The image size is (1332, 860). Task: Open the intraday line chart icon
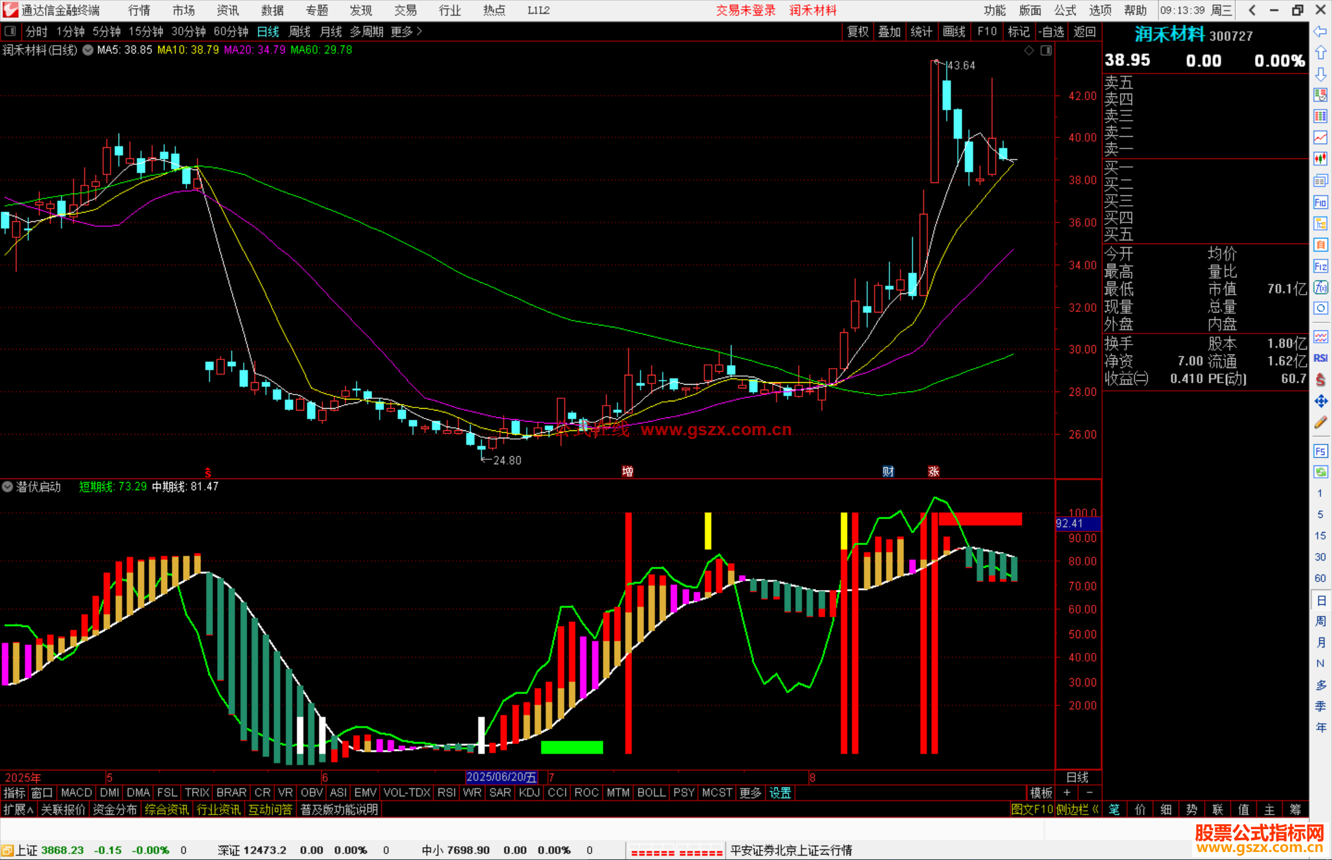(x=1320, y=137)
